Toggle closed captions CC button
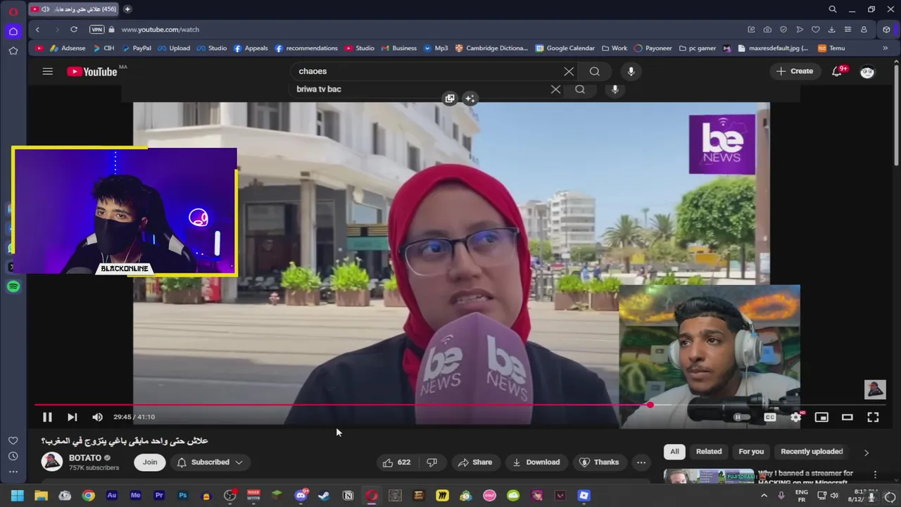The image size is (901, 507). pyautogui.click(x=770, y=417)
